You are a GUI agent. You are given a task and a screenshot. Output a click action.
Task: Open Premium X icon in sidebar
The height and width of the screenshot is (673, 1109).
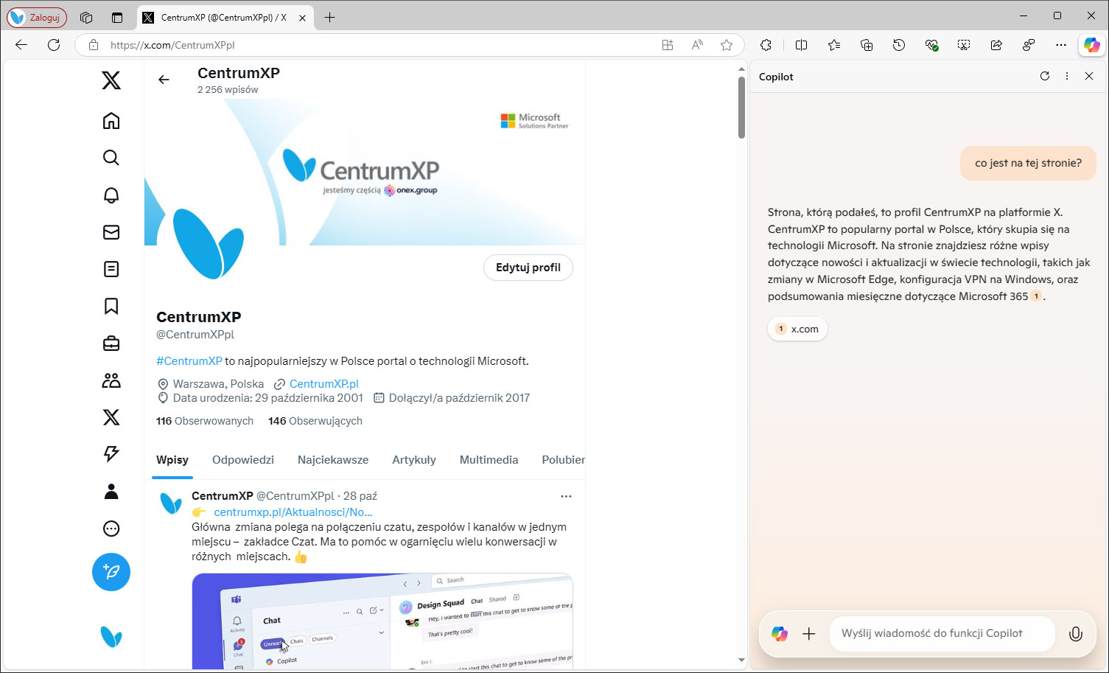pos(111,417)
